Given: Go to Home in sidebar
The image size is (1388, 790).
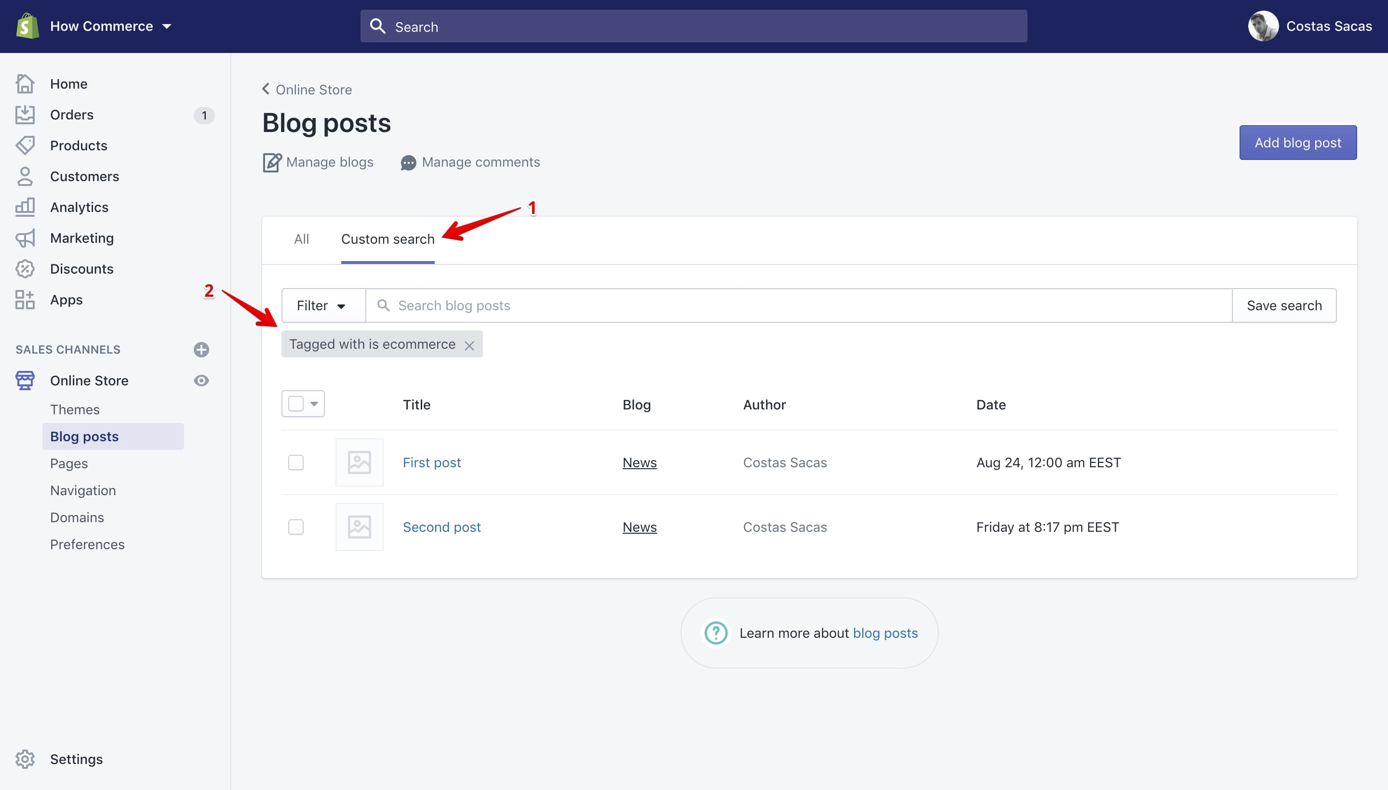Looking at the screenshot, I should click(68, 84).
